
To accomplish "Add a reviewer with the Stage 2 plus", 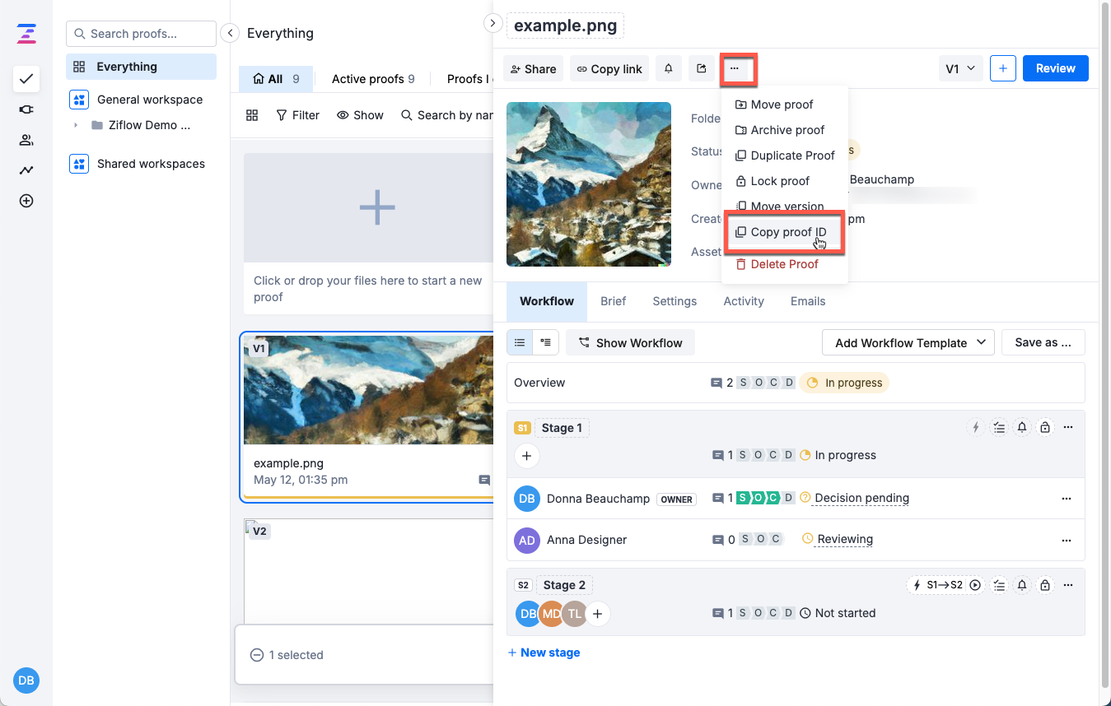I will [598, 613].
